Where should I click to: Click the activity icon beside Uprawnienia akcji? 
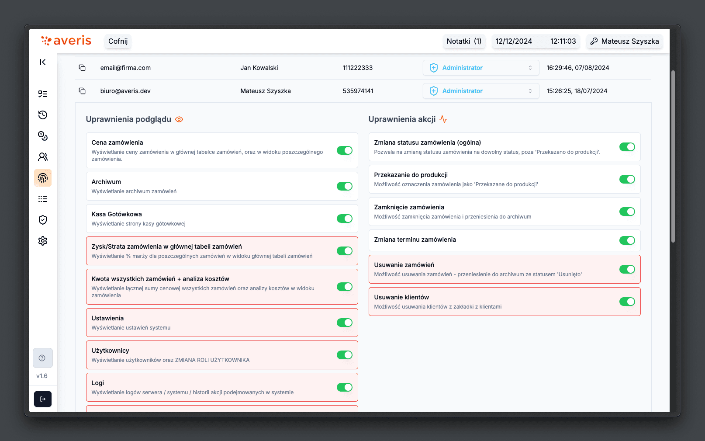pyautogui.click(x=443, y=119)
